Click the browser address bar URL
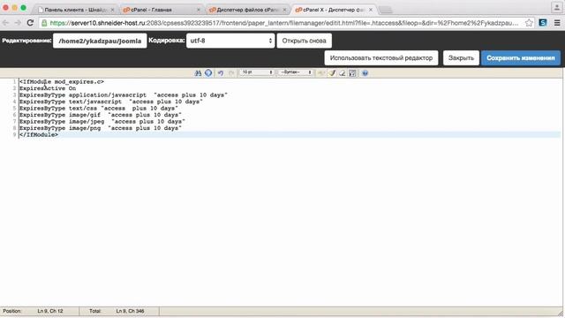The image size is (565, 318). click(283, 23)
